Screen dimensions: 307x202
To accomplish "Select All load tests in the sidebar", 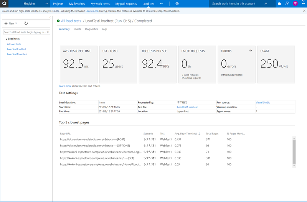I will pyautogui.click(x=14, y=44).
